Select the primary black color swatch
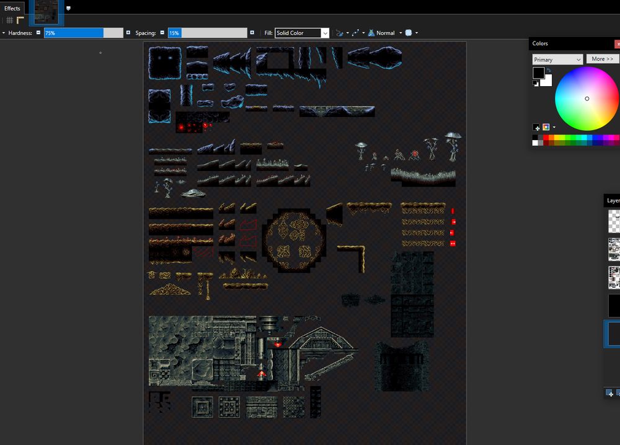The width and height of the screenshot is (620, 445). (539, 73)
